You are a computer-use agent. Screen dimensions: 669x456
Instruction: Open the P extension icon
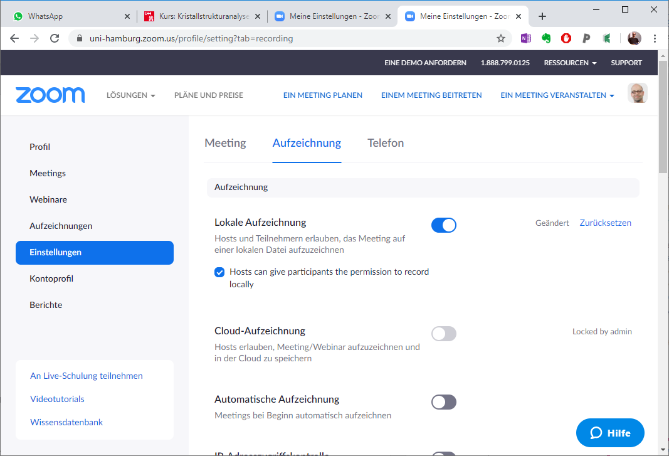tap(586, 38)
